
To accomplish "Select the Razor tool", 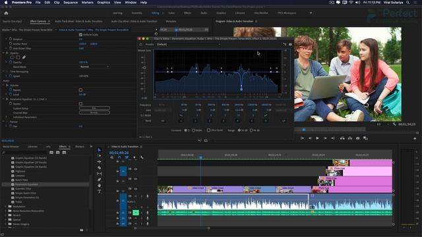I will 99,168.
